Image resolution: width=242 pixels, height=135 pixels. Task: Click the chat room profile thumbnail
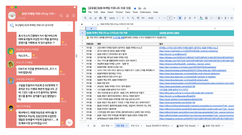click(x=12, y=15)
